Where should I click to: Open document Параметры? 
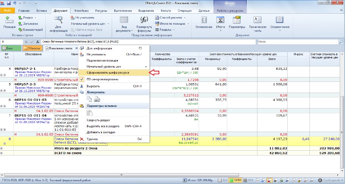237,23
